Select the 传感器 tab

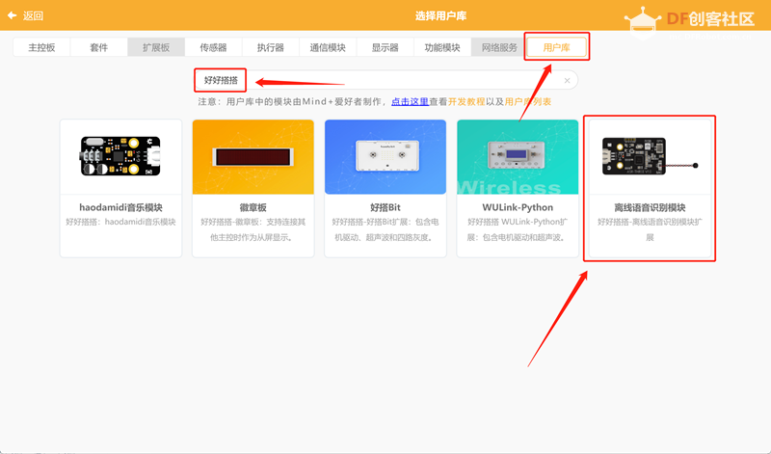213,47
